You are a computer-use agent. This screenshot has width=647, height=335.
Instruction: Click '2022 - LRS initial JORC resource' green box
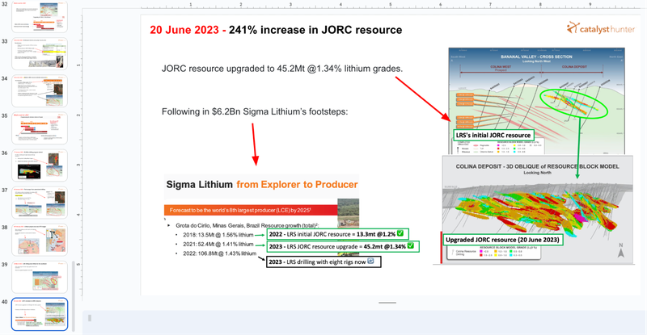337,234
